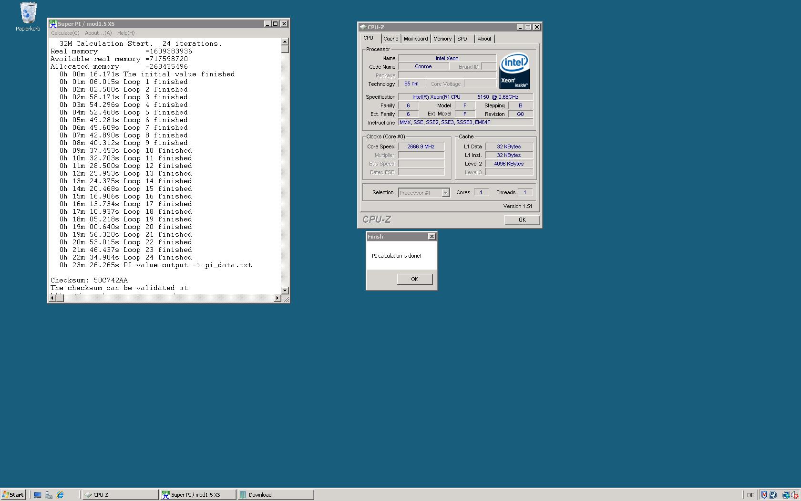Click '32M Calculation Start' line
This screenshot has height=501, width=801.
(141, 43)
